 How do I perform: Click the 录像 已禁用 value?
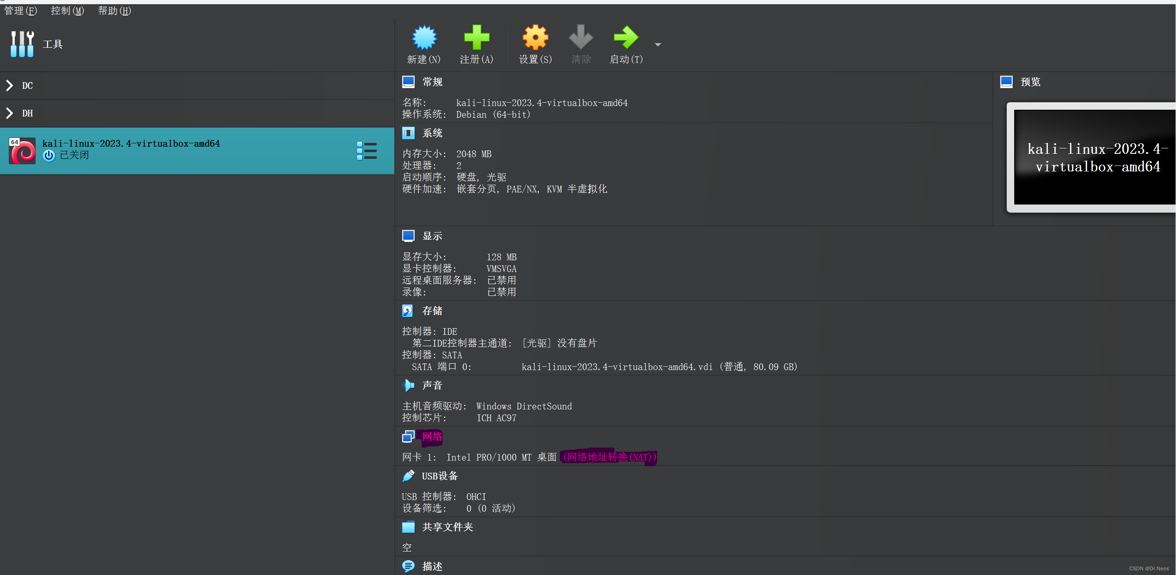pyautogui.click(x=501, y=292)
